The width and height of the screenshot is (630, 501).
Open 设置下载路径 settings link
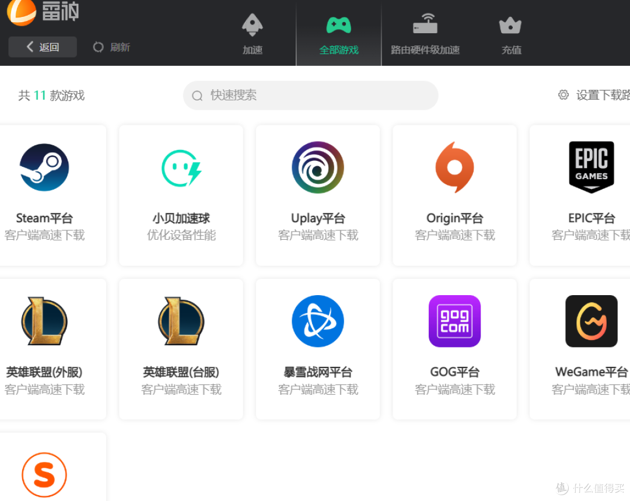tap(594, 95)
